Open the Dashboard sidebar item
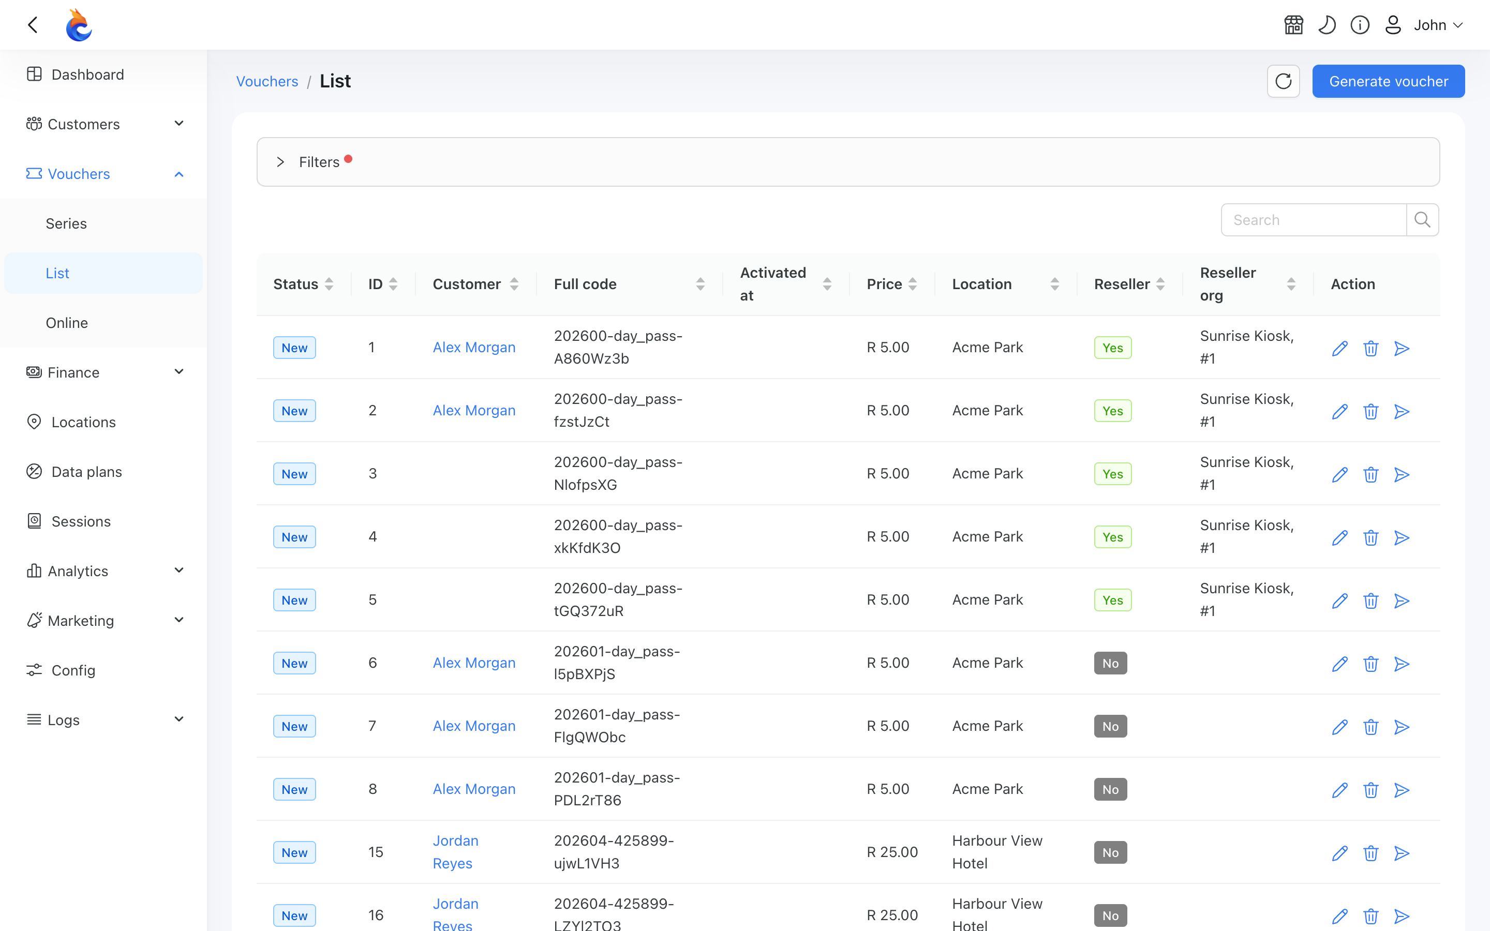This screenshot has width=1490, height=931. tap(103, 74)
